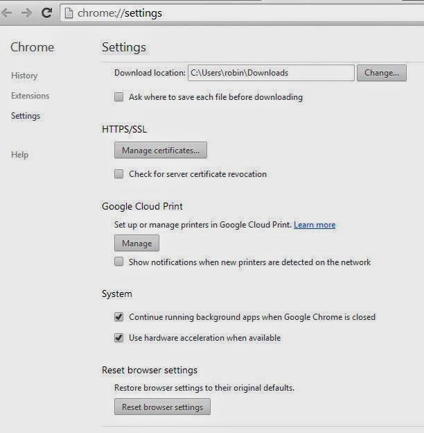Click the Google Cloud Print heading
The image size is (424, 433).
click(142, 206)
